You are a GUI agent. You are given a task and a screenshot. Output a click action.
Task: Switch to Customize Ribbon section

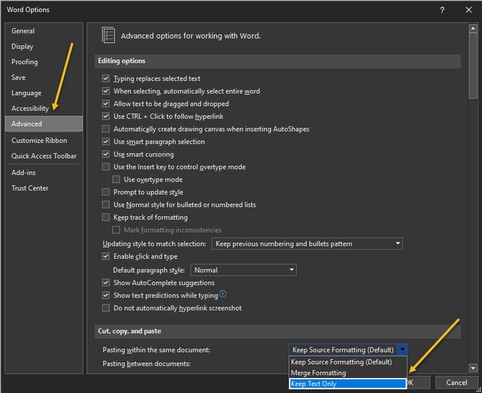click(x=39, y=141)
